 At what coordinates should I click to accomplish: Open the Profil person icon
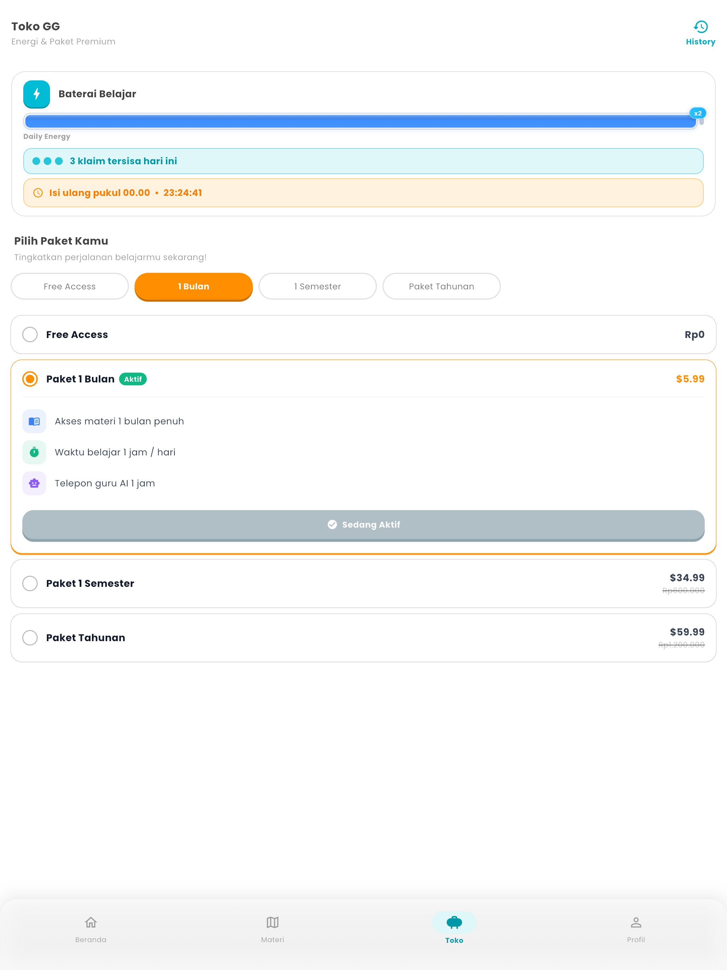[636, 922]
